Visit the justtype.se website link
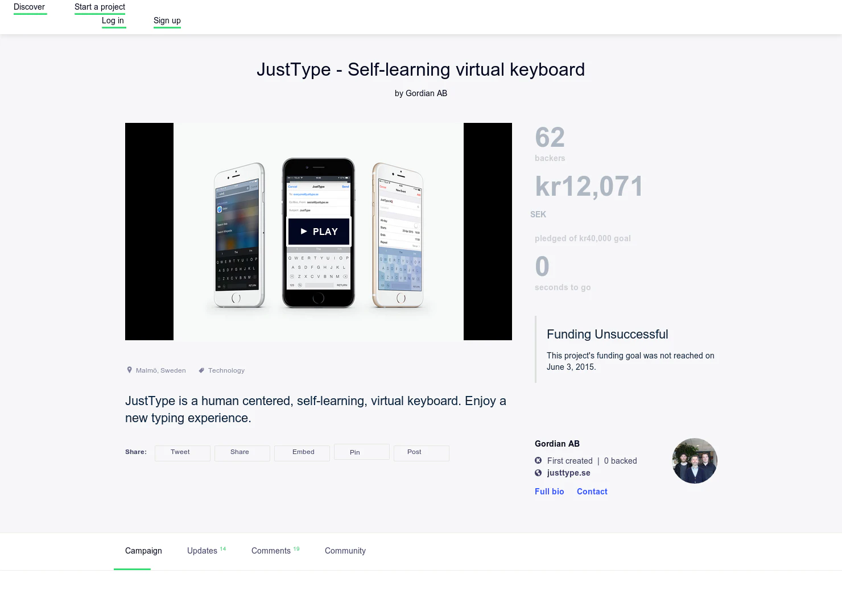Image resolution: width=842 pixels, height=590 pixels. (568, 473)
